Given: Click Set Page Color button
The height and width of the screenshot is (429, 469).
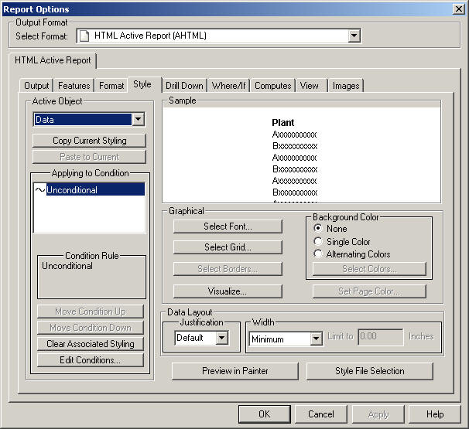Looking at the screenshot, I should click(x=369, y=291).
